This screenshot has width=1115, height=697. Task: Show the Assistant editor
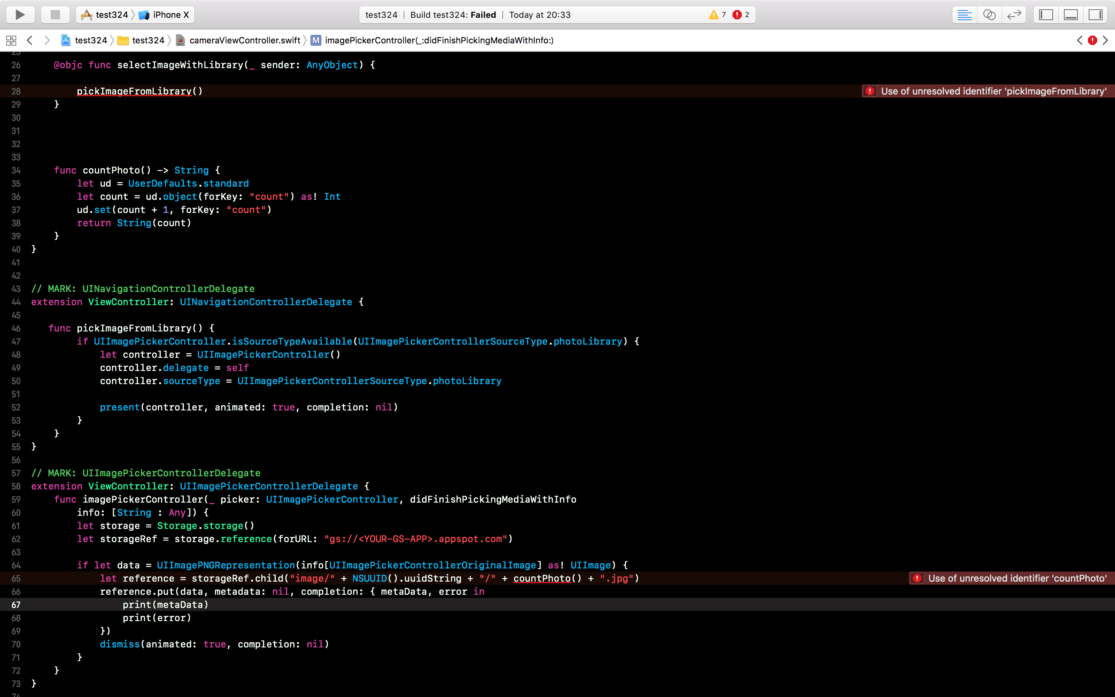tap(989, 15)
